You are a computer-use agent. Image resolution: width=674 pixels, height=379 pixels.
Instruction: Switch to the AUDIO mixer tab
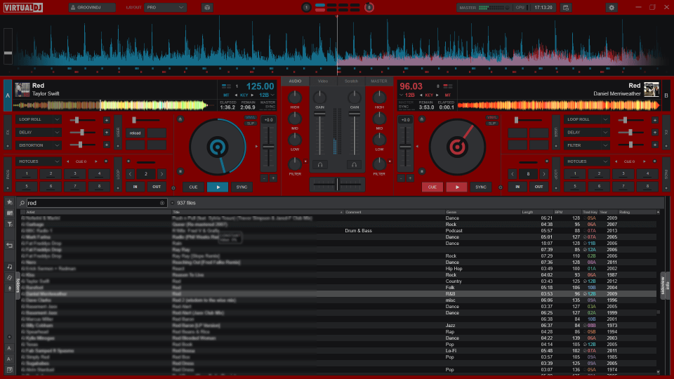click(295, 81)
